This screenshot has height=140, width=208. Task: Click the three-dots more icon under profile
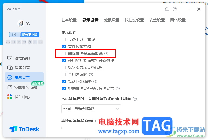[x=41, y=42]
